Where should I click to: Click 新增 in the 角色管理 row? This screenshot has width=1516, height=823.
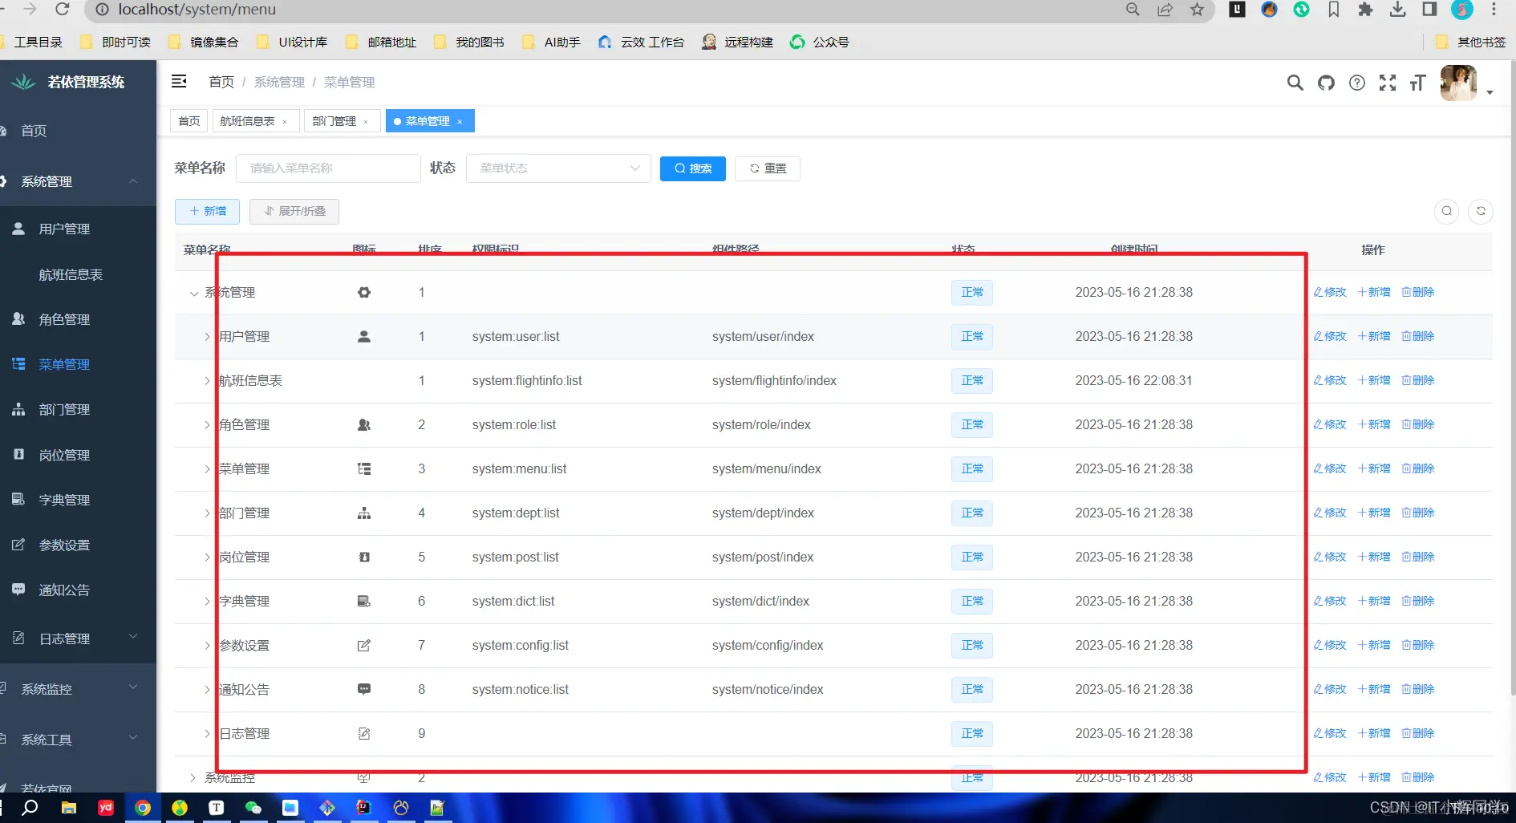coord(1374,424)
